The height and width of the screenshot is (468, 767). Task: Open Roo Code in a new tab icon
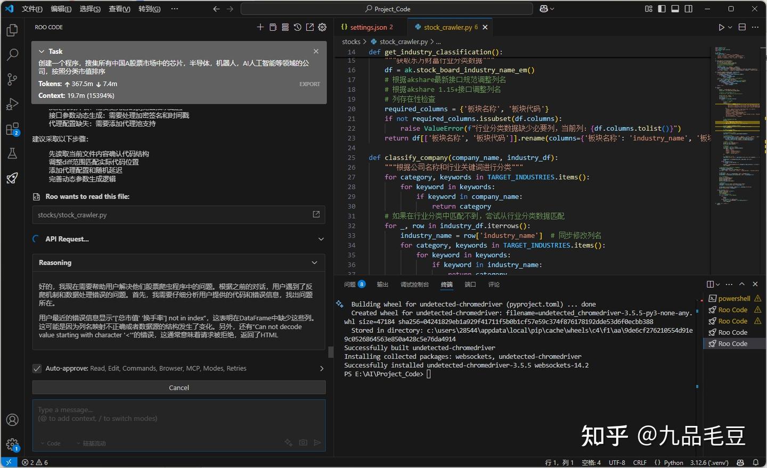309,27
